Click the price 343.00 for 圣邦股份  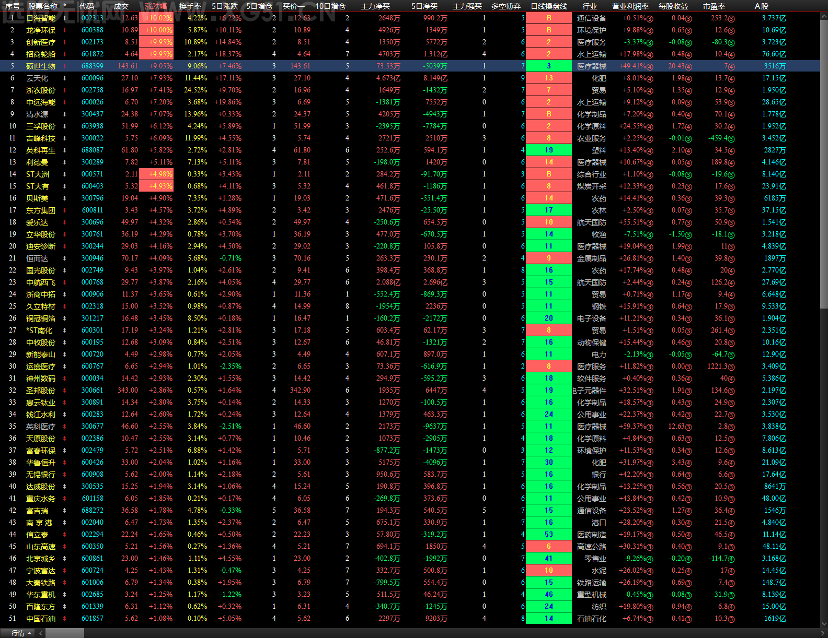tap(128, 391)
